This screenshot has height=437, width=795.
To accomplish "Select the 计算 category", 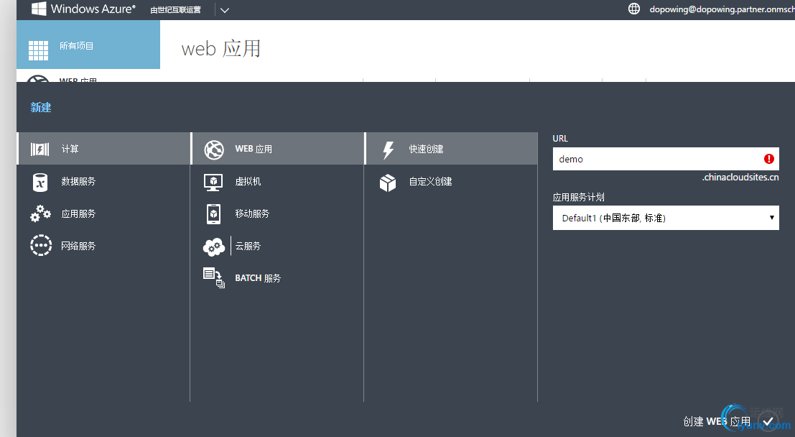I will [103, 149].
